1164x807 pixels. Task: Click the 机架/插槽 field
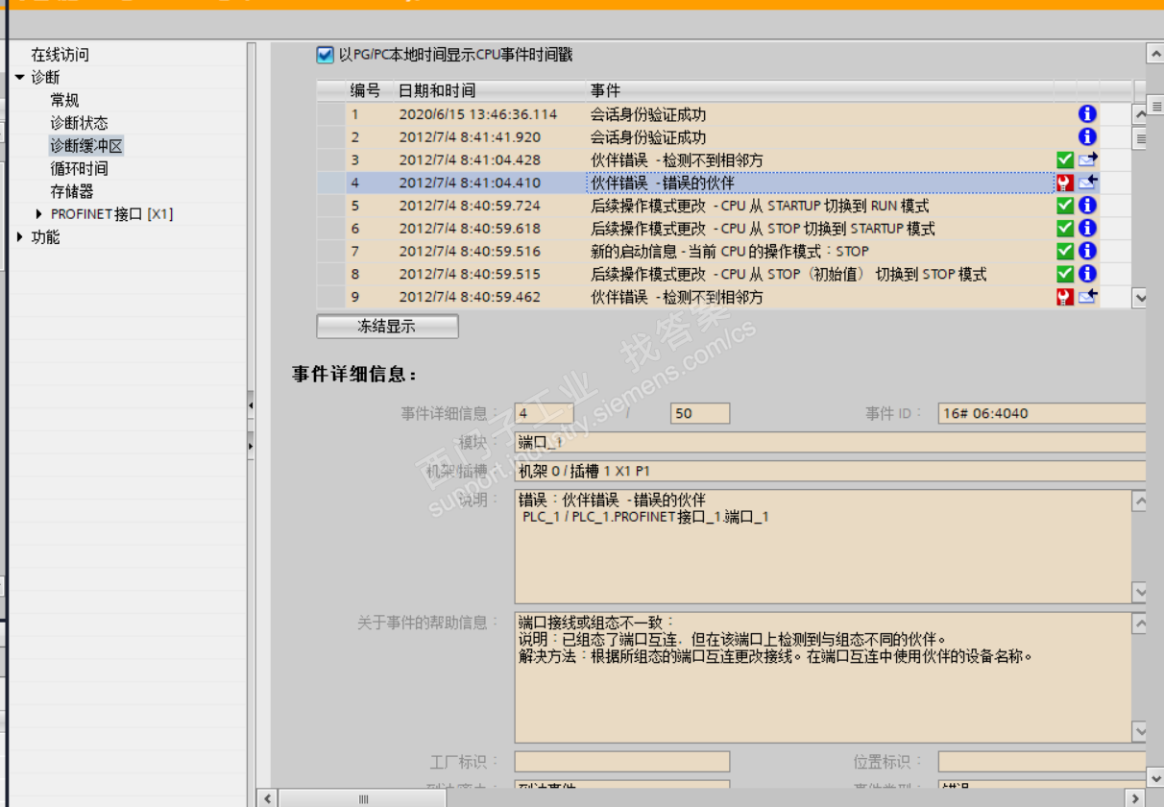831,471
